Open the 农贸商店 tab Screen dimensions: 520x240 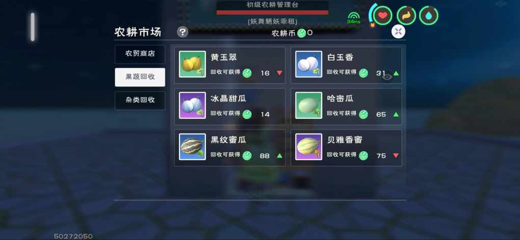click(x=140, y=54)
